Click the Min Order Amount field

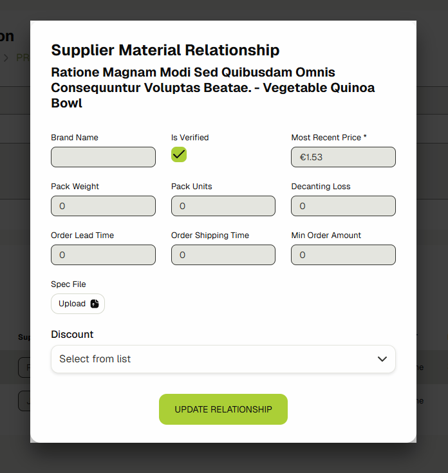pyautogui.click(x=343, y=255)
